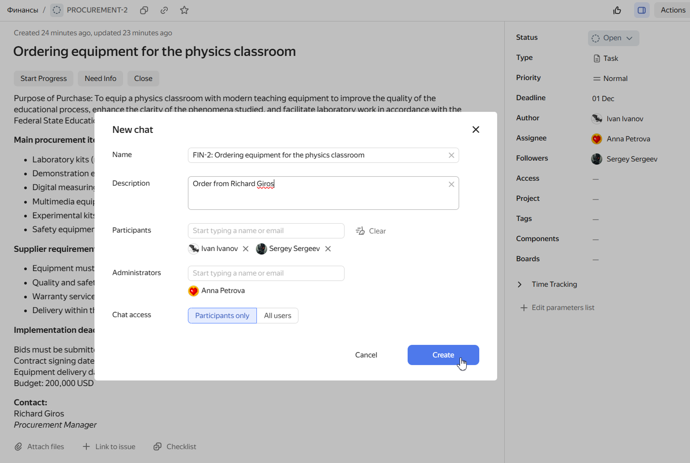Remove Ivan Ivanov from participants
Image resolution: width=690 pixels, height=463 pixels.
tap(246, 249)
